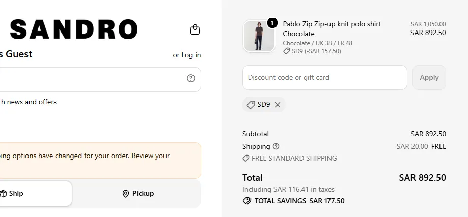Click the quantity badge on product image
The height and width of the screenshot is (217, 468).
[272, 23]
